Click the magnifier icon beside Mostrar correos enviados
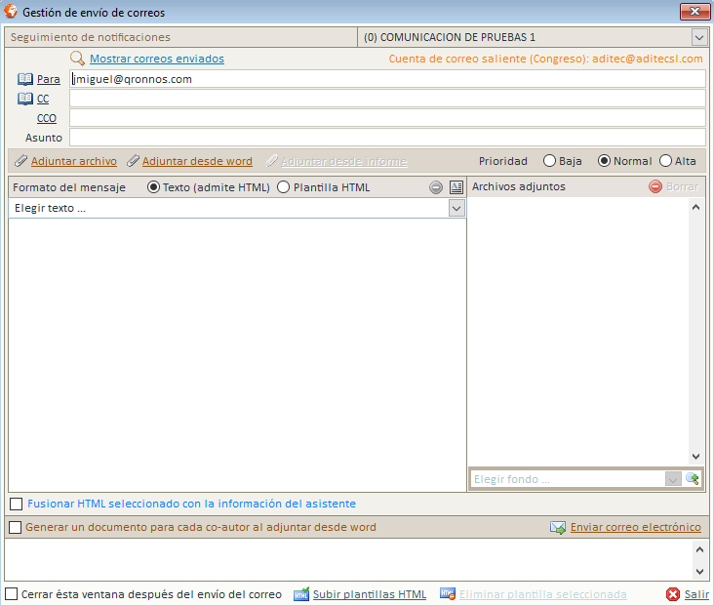The height and width of the screenshot is (606, 714). [77, 59]
